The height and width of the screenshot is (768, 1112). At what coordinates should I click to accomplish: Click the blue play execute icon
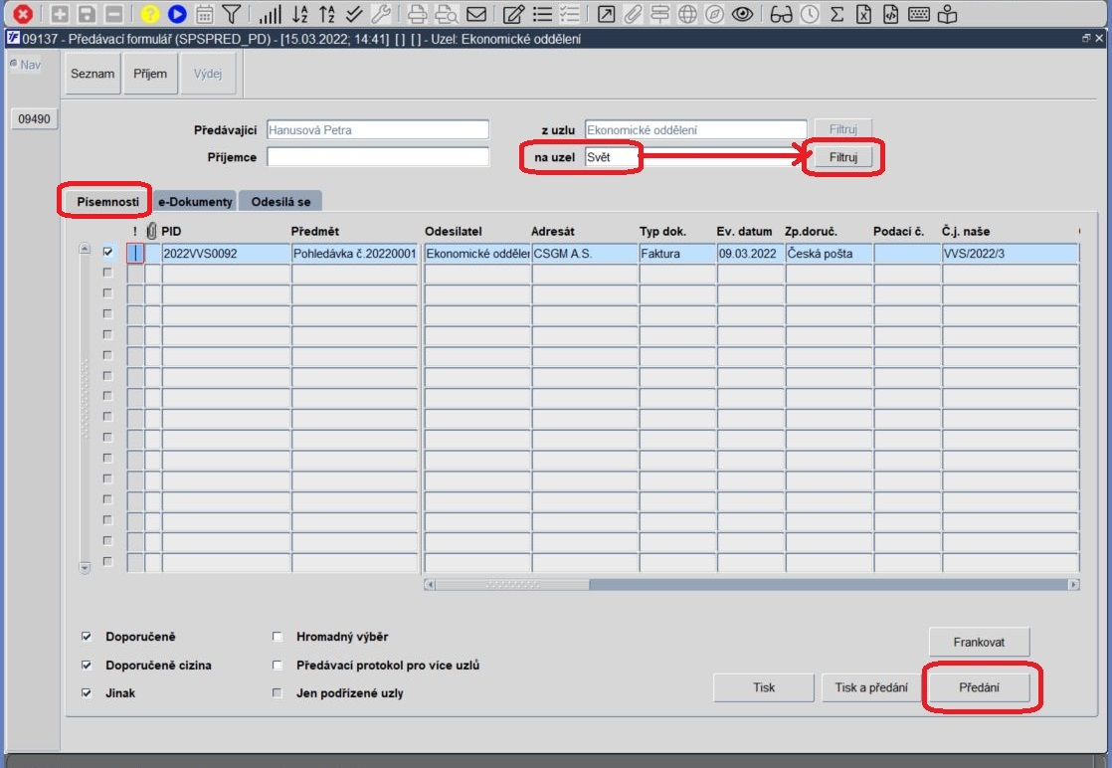coord(177,14)
